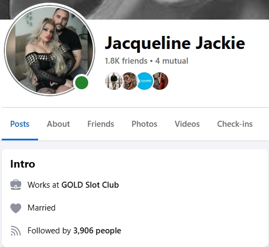Click the green online status dot
Viewport: 269px width, 247px height.
(82, 83)
